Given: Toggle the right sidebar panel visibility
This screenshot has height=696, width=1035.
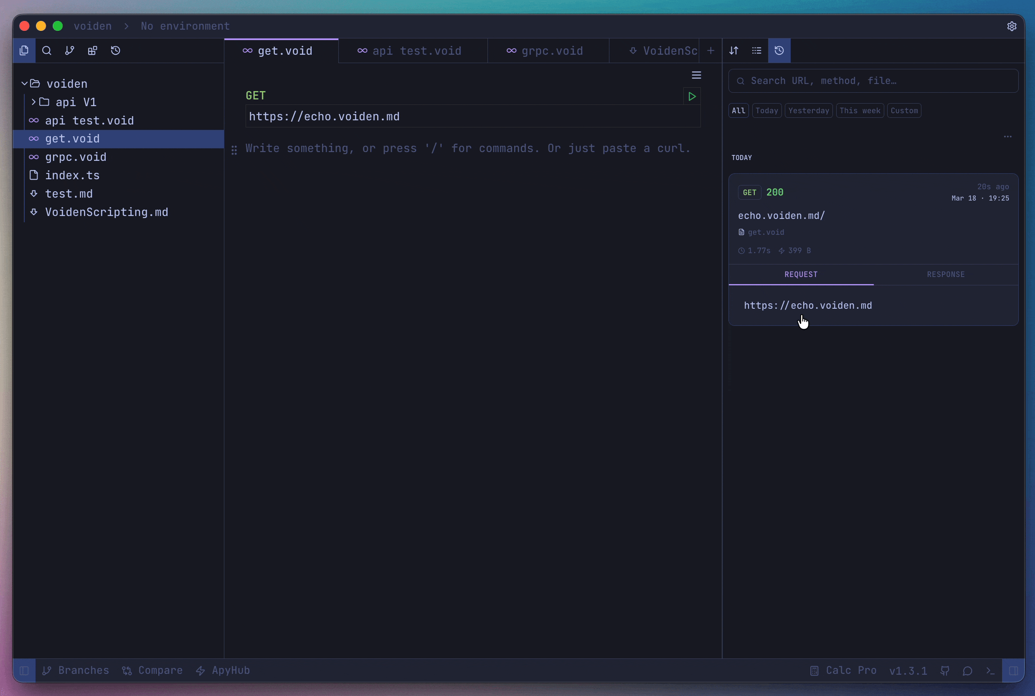Looking at the screenshot, I should [1013, 670].
